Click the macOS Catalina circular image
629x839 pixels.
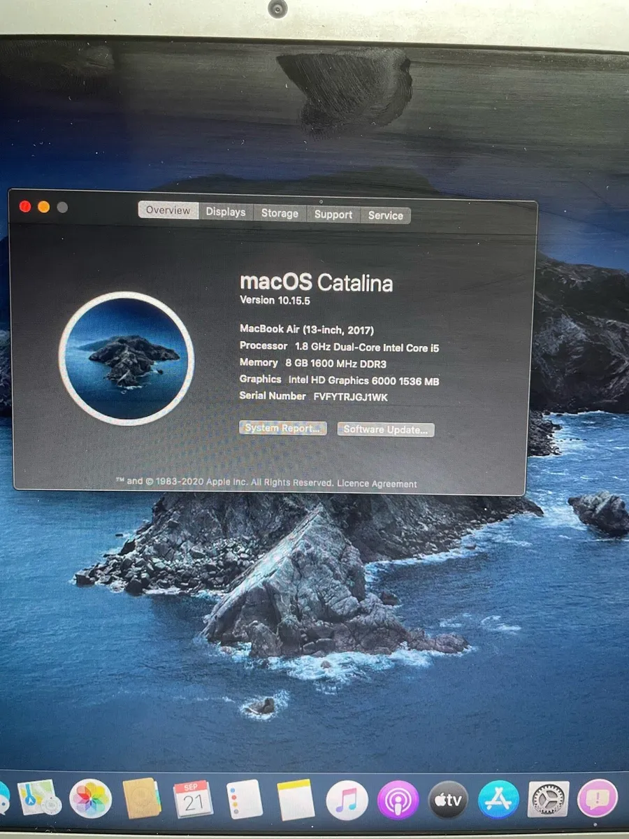click(x=126, y=359)
